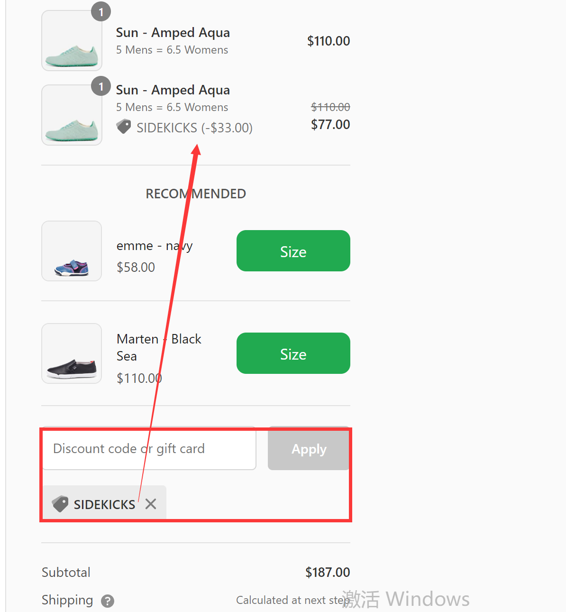Click the first Sun - Amped Aqua shoe thumbnail
566x612 pixels.
tap(72, 40)
